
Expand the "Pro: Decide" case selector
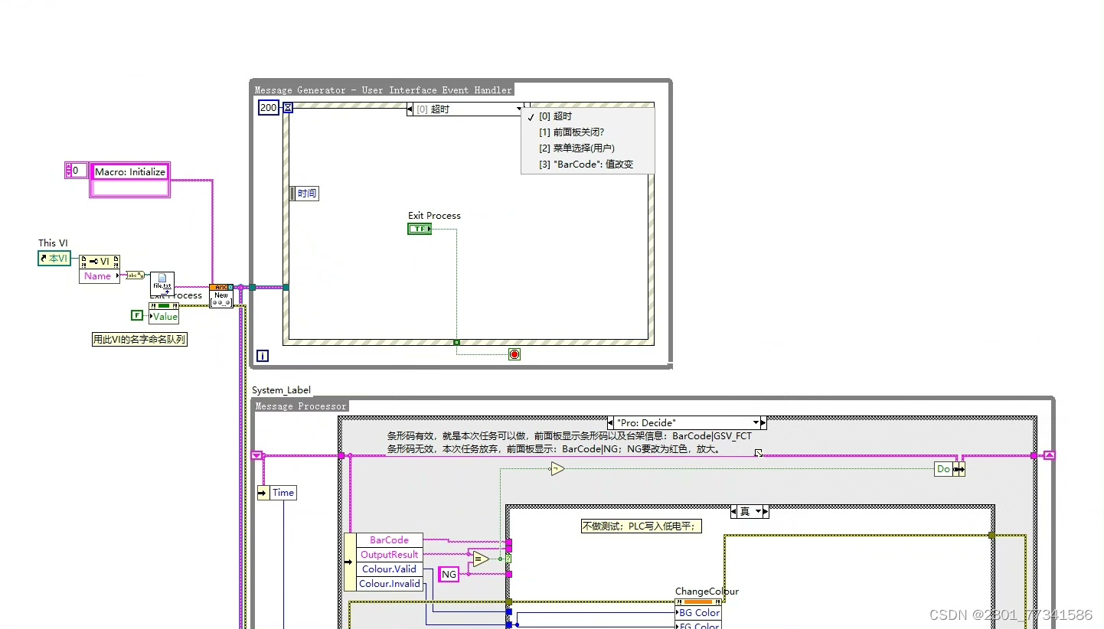tap(758, 422)
